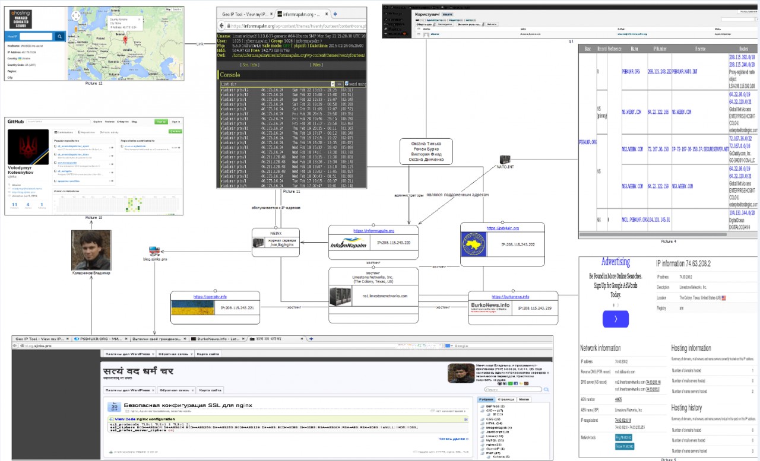This screenshot has width=760, height=461.
Task: Switch the map to Satellite view
Action: (177, 9)
